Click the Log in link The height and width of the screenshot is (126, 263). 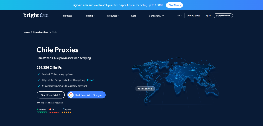click(x=208, y=15)
